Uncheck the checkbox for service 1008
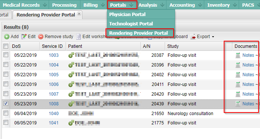This screenshot has height=139, width=260. coord(6,104)
